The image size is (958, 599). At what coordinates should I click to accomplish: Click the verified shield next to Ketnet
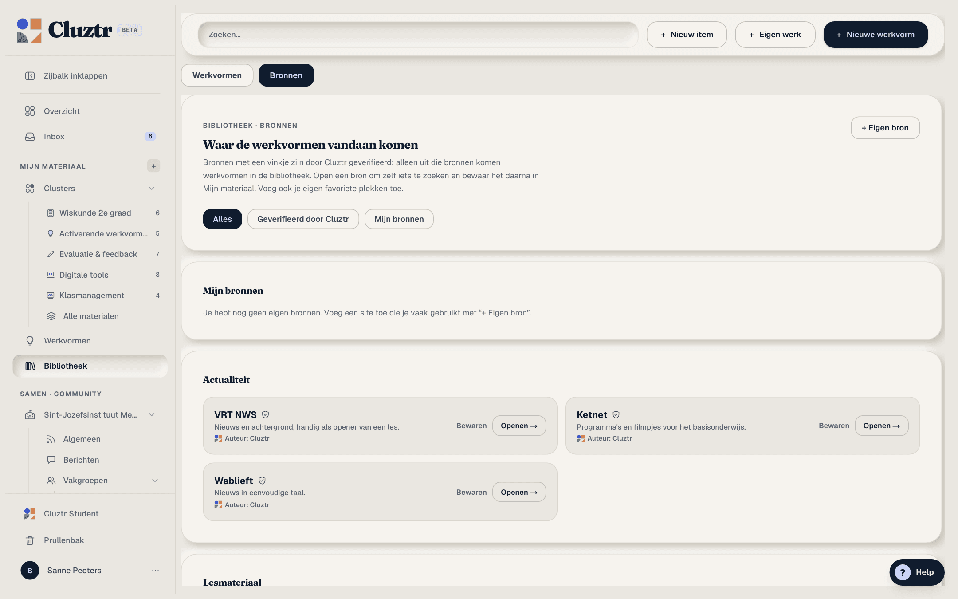(x=616, y=415)
